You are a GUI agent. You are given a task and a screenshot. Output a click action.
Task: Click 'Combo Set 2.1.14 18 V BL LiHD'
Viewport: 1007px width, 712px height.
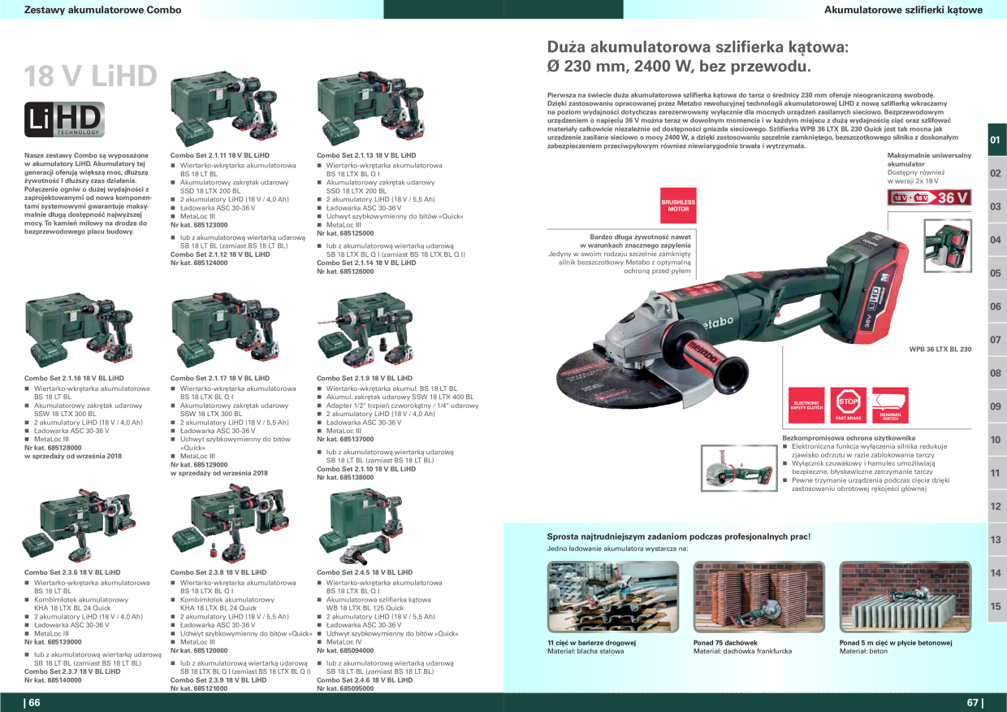(366, 263)
